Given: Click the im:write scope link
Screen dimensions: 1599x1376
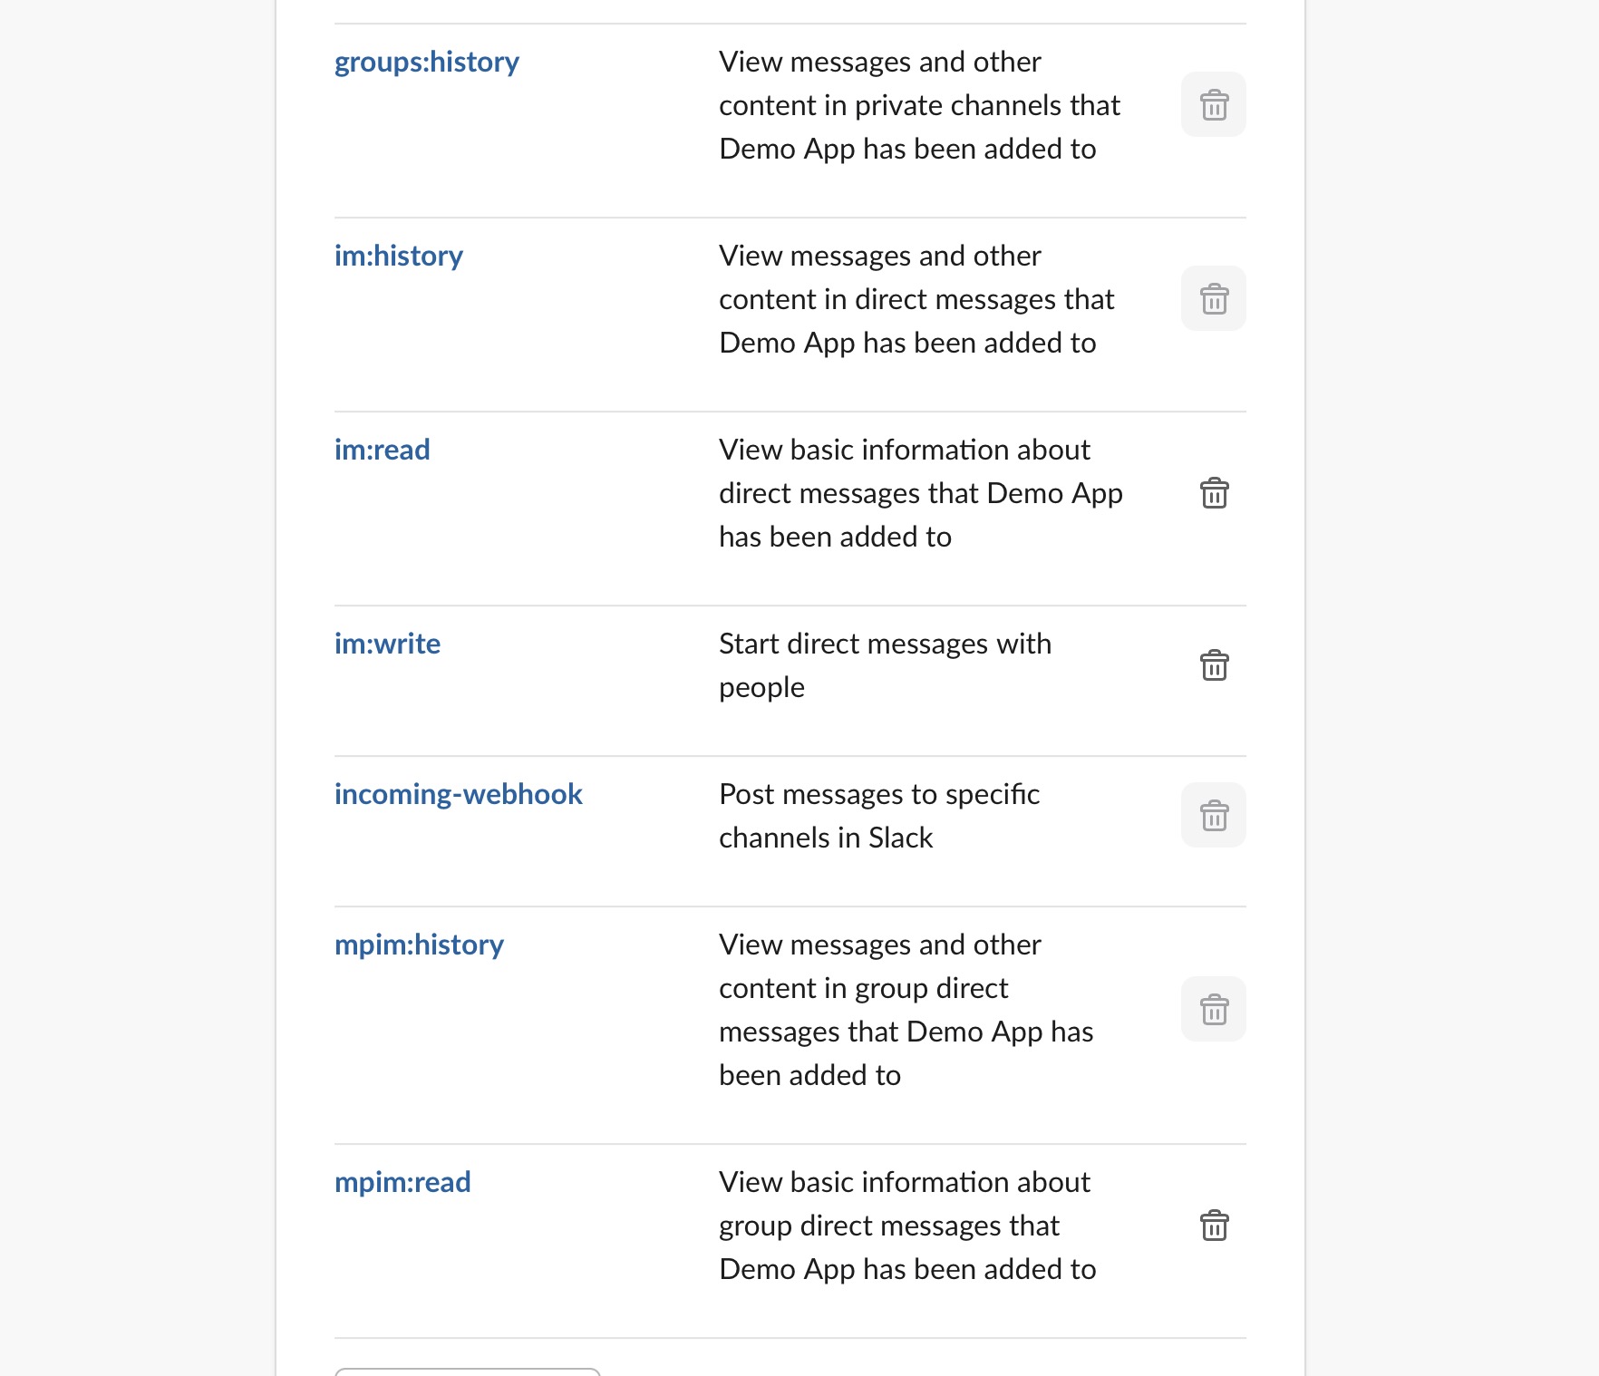Looking at the screenshot, I should [x=387, y=644].
